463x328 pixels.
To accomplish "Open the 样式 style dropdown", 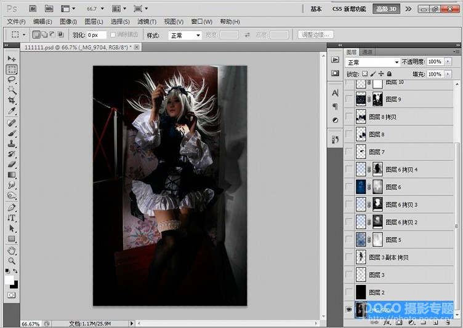I will (x=185, y=35).
